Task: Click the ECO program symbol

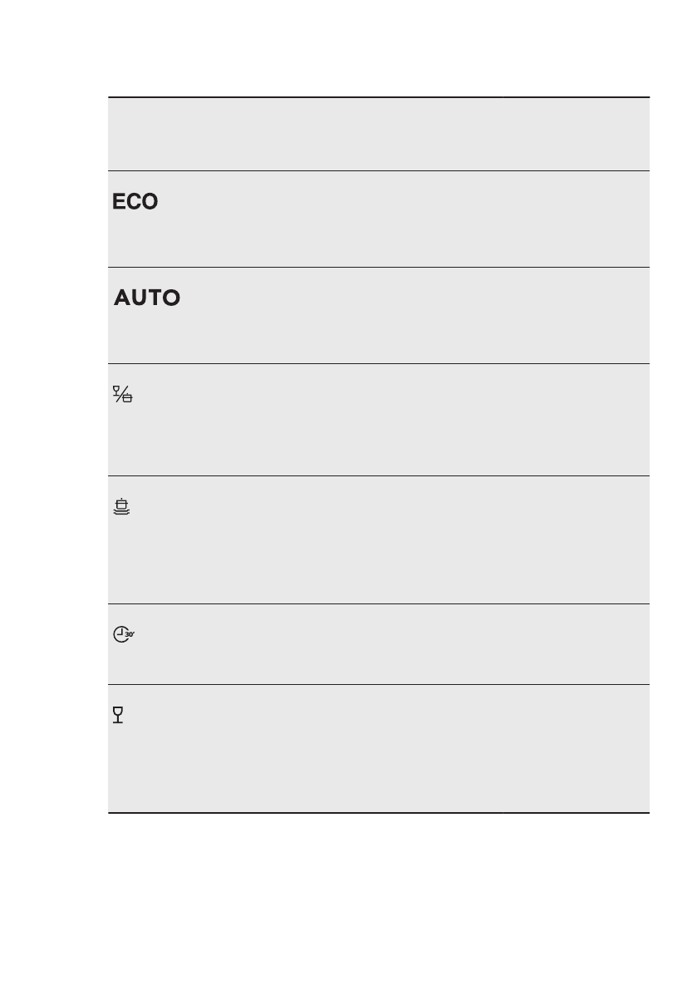Action: (135, 201)
